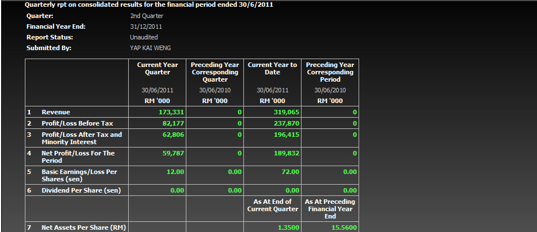Click the Current Year Quarter column header

pyautogui.click(x=158, y=69)
